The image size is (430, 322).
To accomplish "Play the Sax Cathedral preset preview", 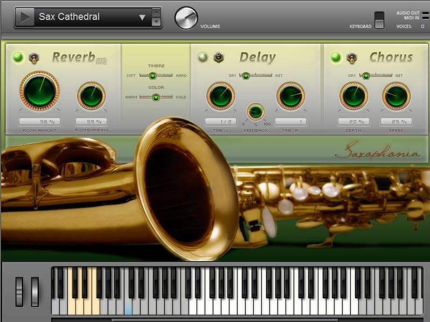I will coord(25,17).
